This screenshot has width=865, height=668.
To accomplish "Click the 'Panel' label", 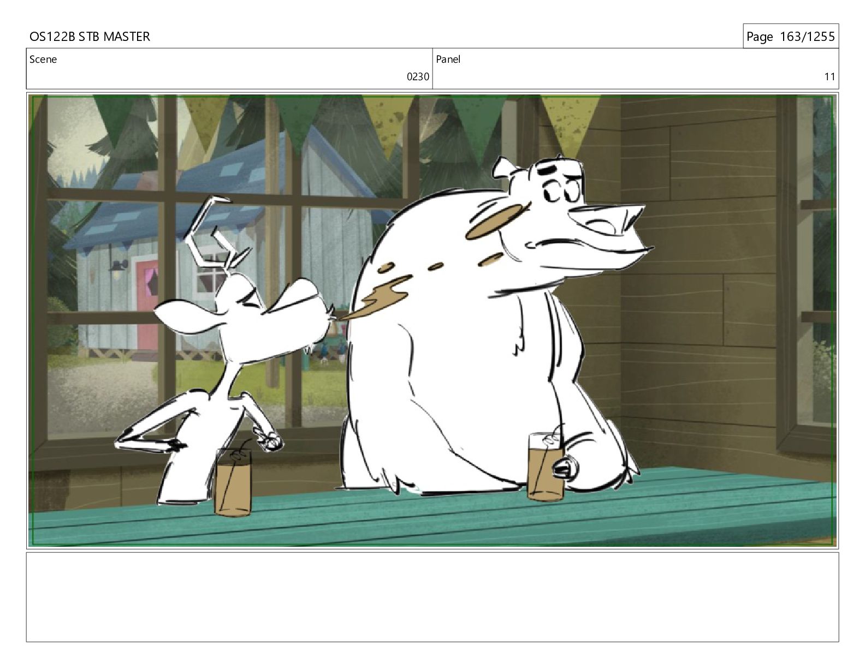I will (448, 59).
